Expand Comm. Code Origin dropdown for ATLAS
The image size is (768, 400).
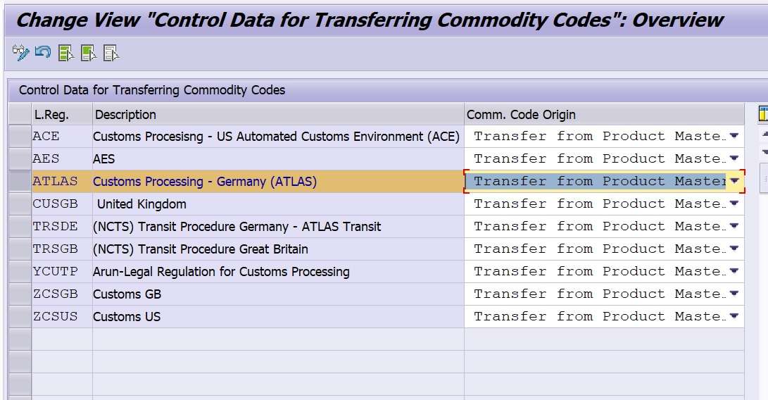pyautogui.click(x=734, y=182)
